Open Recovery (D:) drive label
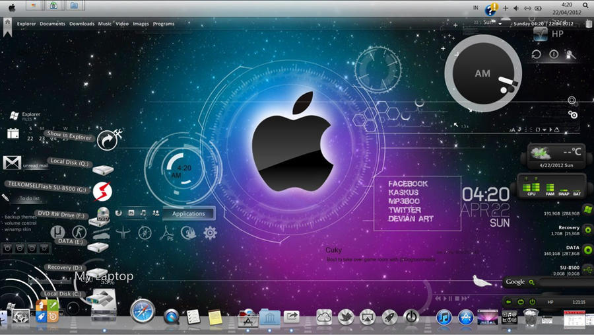594x335 pixels. (x=65, y=267)
